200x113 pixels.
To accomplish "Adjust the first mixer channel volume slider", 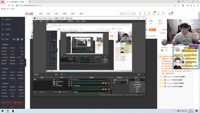I will [89, 83].
